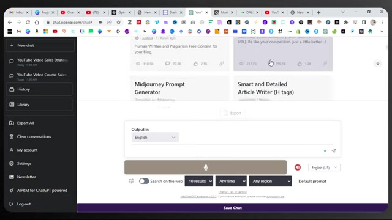This screenshot has width=392, height=220.
Task: Open the English (US) speech language dropdown
Action: coord(325,167)
